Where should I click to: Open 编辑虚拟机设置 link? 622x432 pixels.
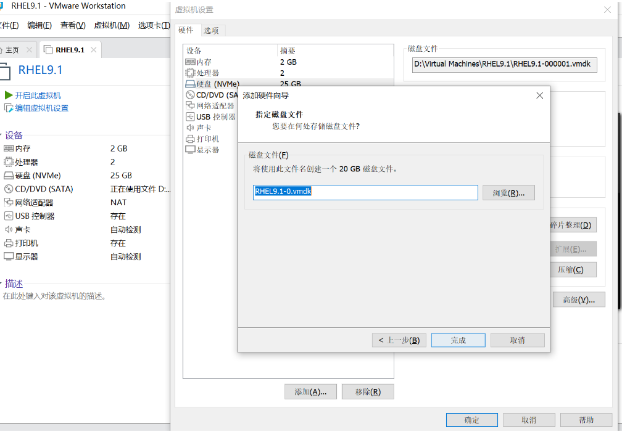(x=41, y=108)
